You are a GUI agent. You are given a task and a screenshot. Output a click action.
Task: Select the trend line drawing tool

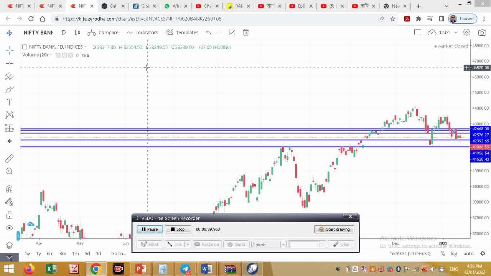coord(10,63)
